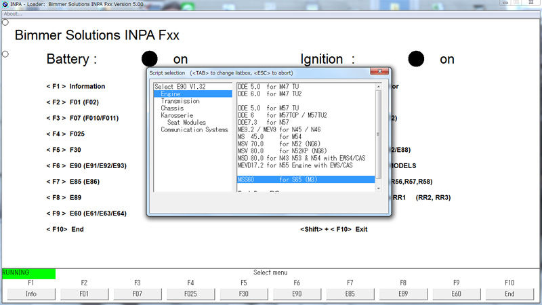Click the F7 E85 (E86) menu text

73,182
